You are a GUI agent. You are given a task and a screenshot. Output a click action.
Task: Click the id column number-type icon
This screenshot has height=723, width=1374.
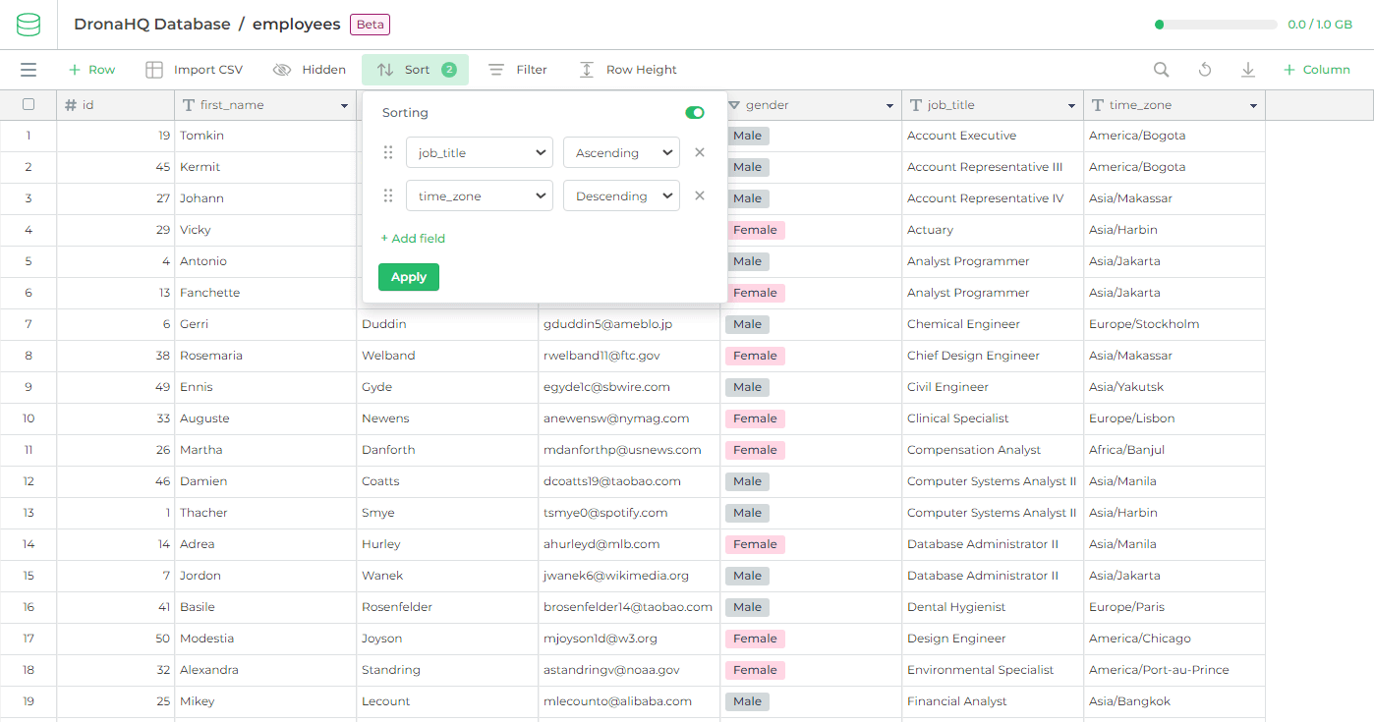[71, 105]
